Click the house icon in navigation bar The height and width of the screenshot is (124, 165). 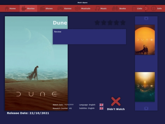coord(7,9)
